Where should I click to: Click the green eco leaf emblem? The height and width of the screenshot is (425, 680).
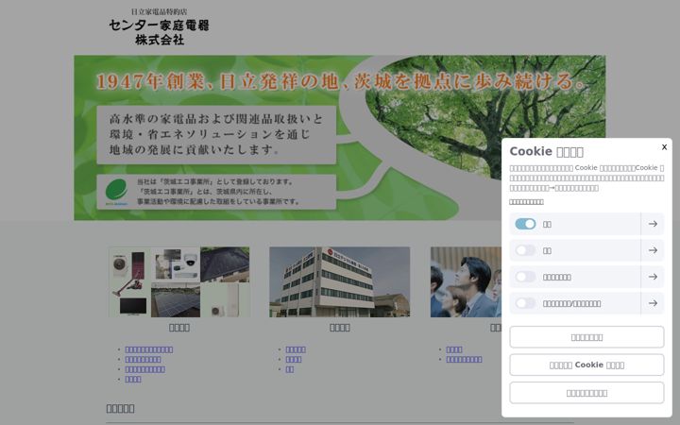pyautogui.click(x=116, y=191)
